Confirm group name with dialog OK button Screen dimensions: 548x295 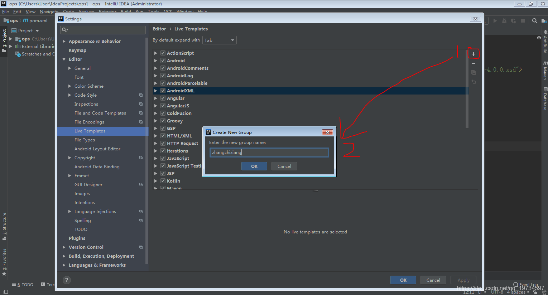[x=254, y=166]
